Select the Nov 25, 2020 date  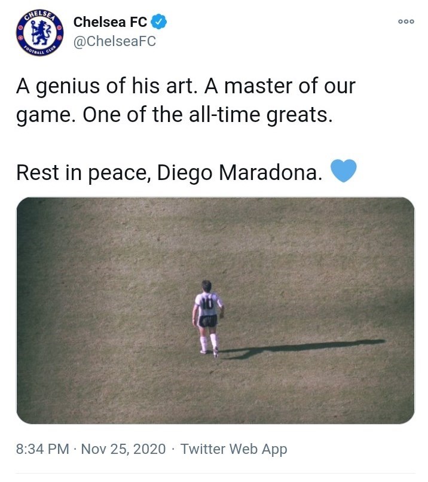click(x=124, y=449)
